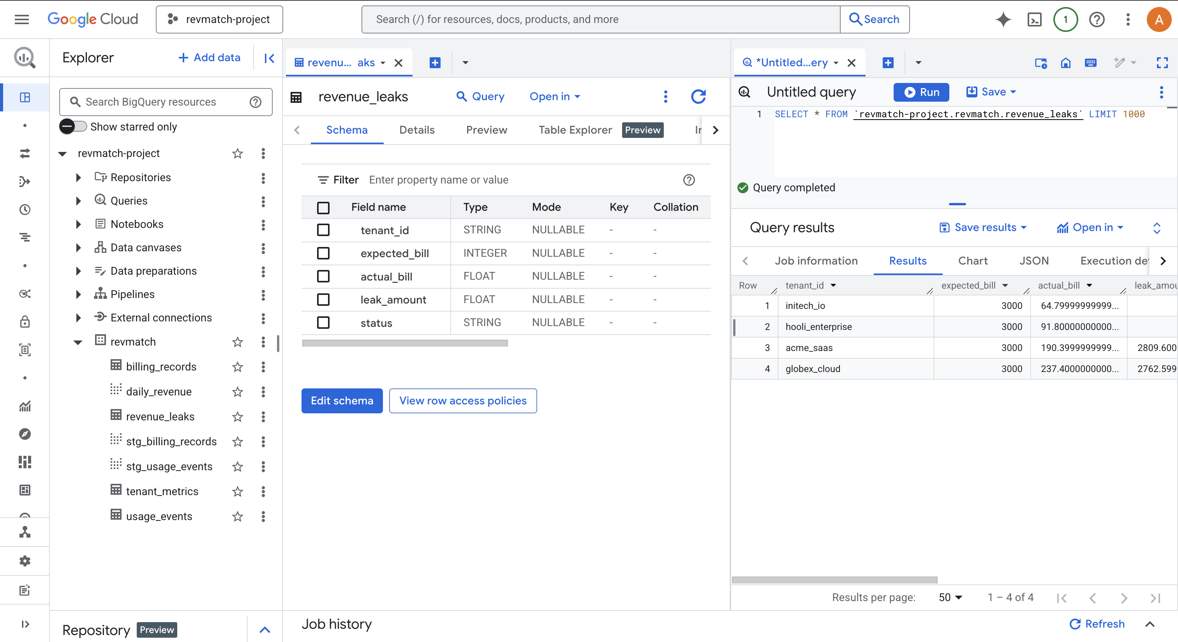
Task: Click the schema table horizontal scrollbar
Action: point(405,343)
